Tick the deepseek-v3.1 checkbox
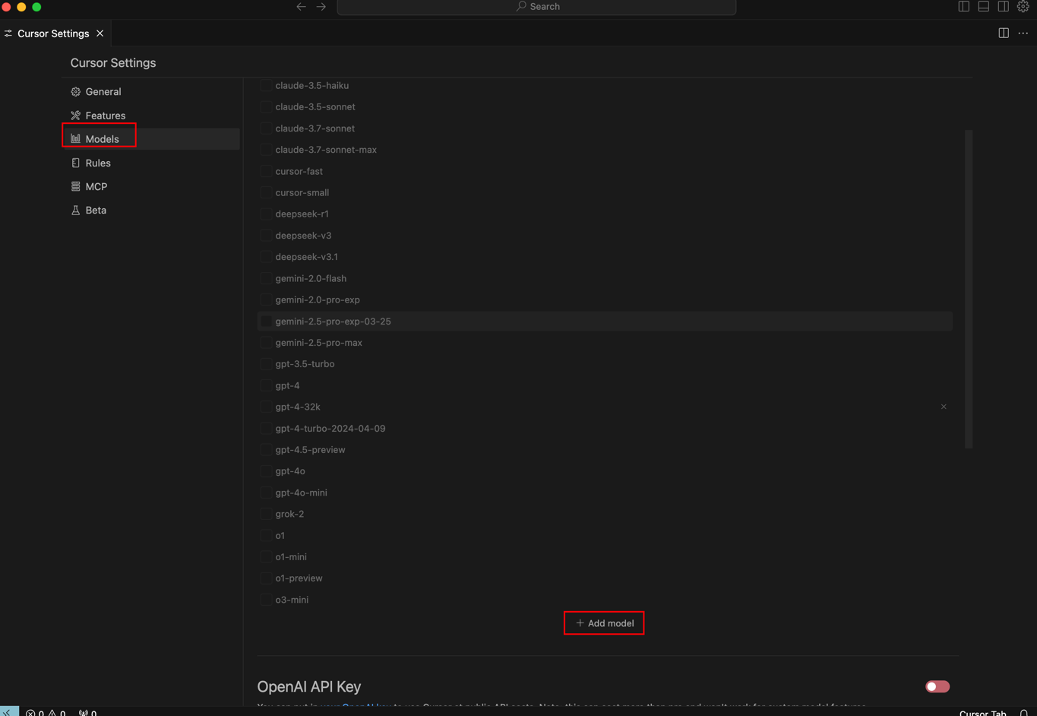 click(x=266, y=257)
